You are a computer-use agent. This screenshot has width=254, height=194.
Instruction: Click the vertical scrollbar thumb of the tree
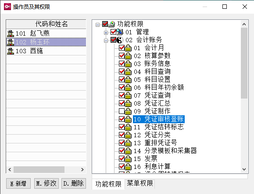coord(244,63)
